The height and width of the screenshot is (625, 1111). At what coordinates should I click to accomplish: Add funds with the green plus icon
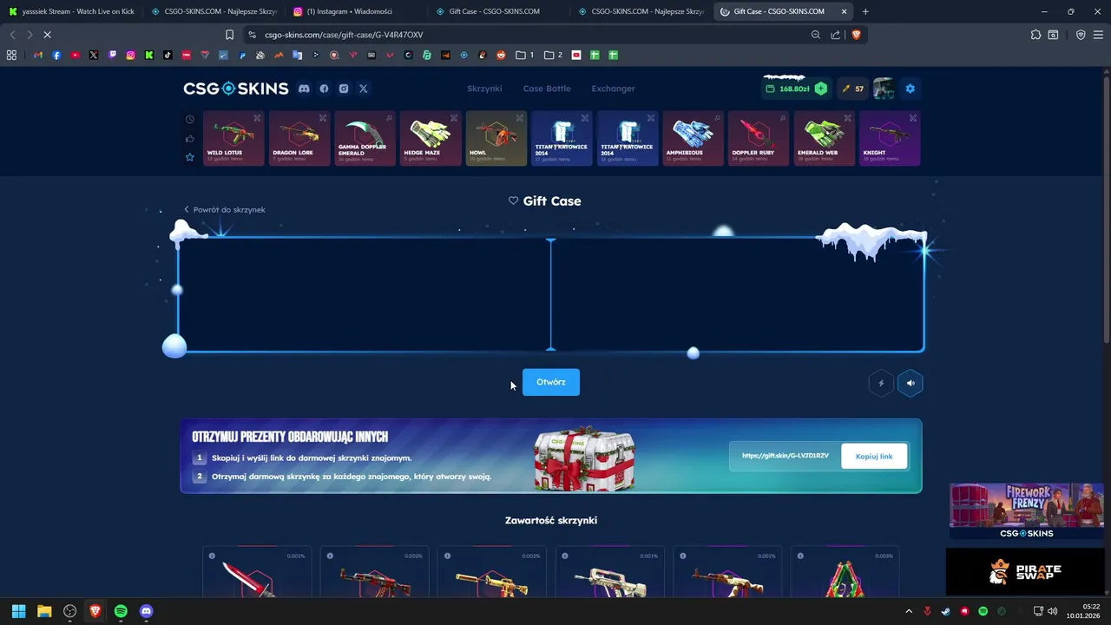click(821, 89)
